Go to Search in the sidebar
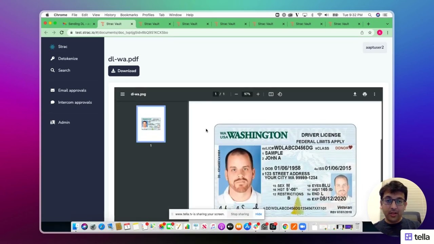434x244 pixels. (x=64, y=70)
